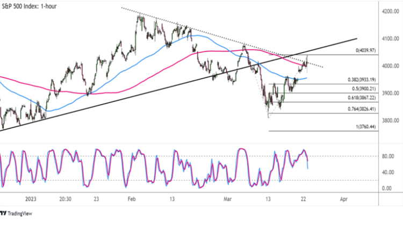Click the 22 date label on time axis
Screen dimensions: 403x231
pyautogui.click(x=304, y=198)
